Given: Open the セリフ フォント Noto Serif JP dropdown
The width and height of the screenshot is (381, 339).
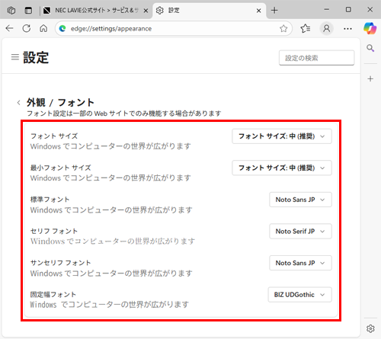Looking at the screenshot, I should coord(300,232).
